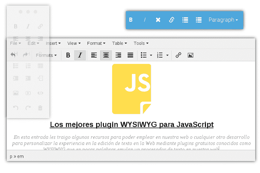Click Italic in the blue floating toolbar

[x=145, y=20]
